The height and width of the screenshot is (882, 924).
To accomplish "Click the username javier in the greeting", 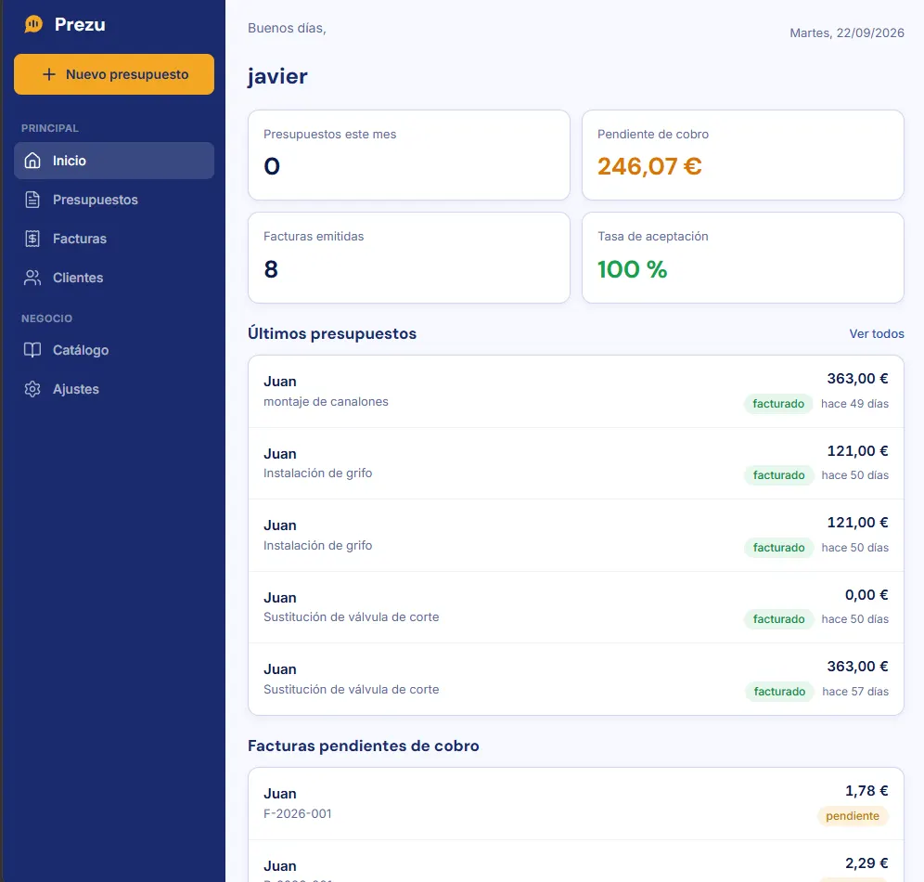I will click(277, 77).
